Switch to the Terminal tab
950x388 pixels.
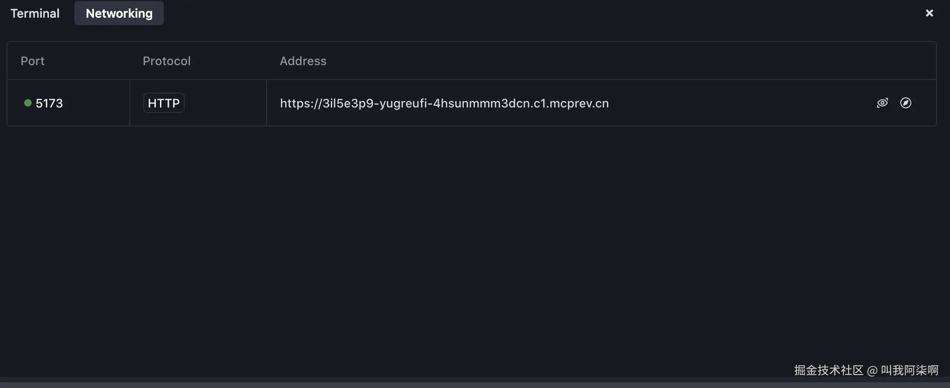[35, 13]
